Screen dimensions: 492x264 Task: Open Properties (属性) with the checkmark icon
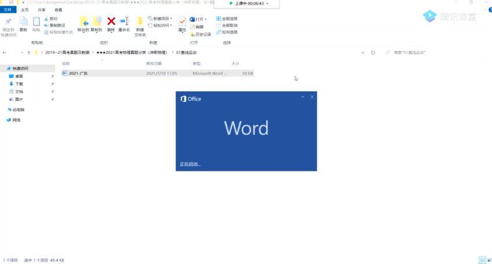(182, 22)
